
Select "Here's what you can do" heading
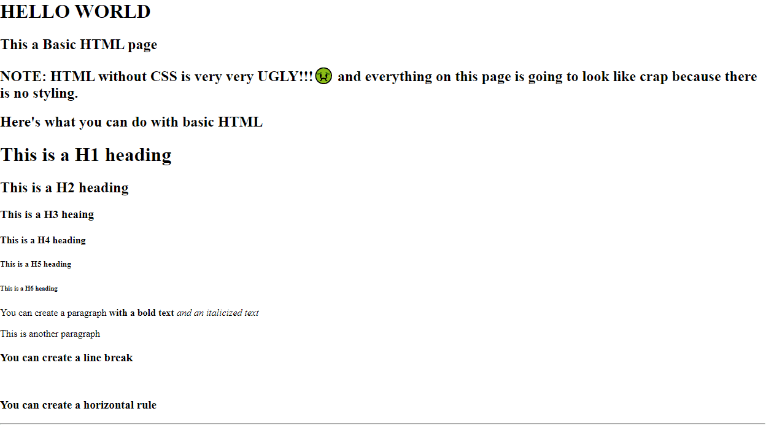[131, 122]
